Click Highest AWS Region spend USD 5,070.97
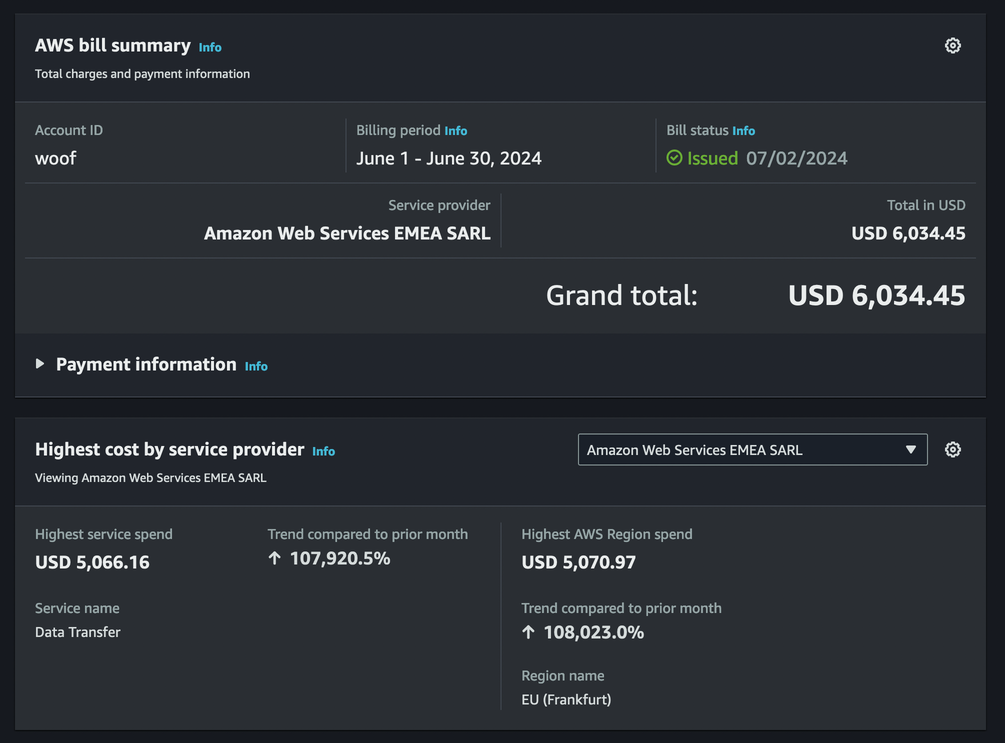The height and width of the screenshot is (743, 1005). coord(578,562)
